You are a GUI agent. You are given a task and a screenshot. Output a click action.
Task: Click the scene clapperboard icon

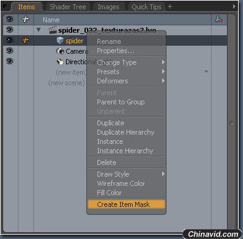pyautogui.click(x=53, y=30)
